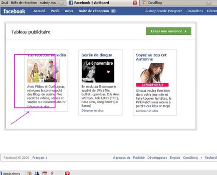Click the Pink Patch ad description text

pyautogui.click(x=153, y=98)
